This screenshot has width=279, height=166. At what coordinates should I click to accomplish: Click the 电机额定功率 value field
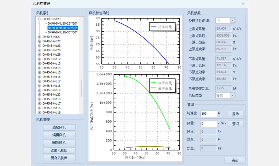click(x=224, y=88)
